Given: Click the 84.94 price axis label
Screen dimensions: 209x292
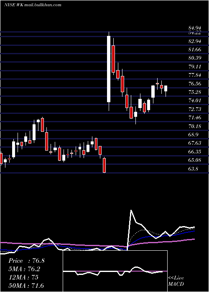Looking at the screenshot, I should [x=195, y=28].
